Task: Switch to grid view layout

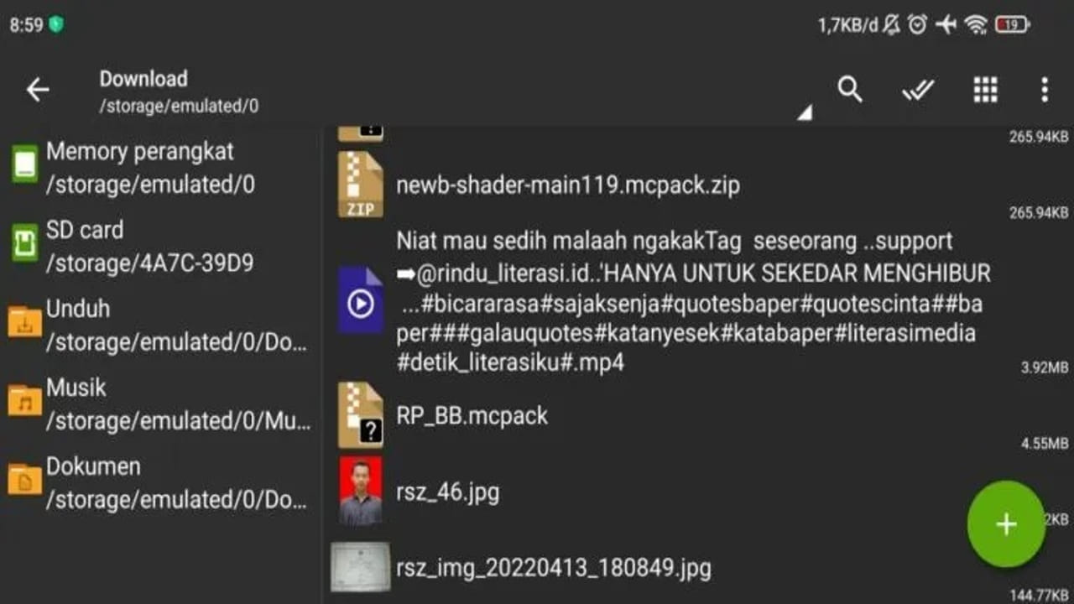Action: [985, 89]
